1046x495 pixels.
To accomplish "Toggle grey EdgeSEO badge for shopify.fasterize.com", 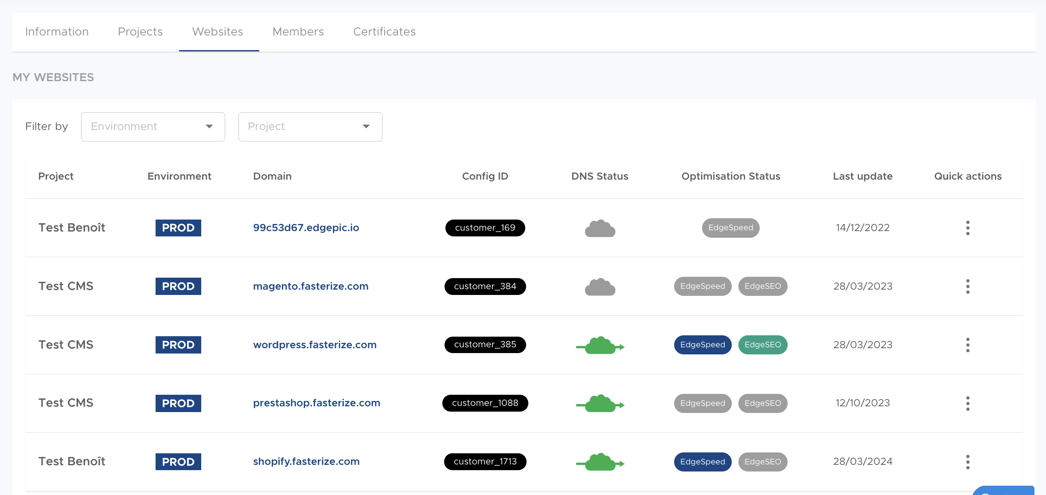I will click(x=762, y=462).
